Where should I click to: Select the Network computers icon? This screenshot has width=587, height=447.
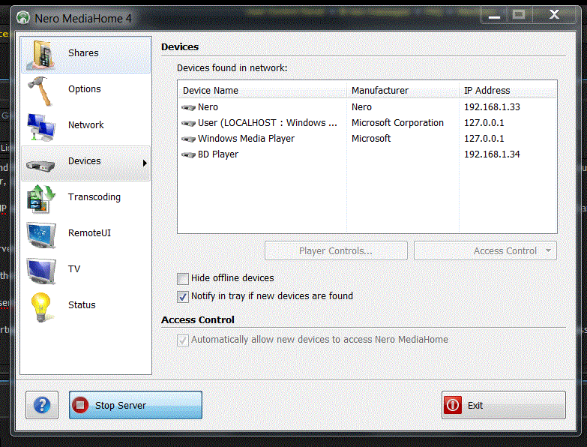[x=41, y=125]
